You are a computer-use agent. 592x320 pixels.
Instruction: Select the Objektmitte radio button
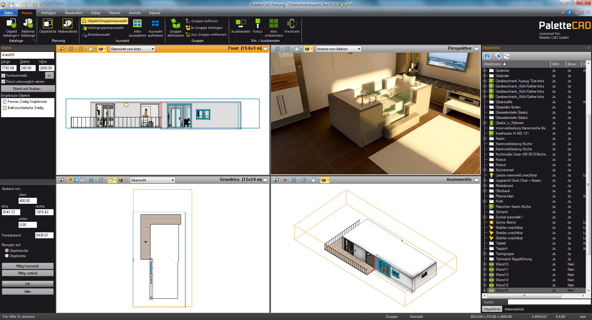(7, 256)
